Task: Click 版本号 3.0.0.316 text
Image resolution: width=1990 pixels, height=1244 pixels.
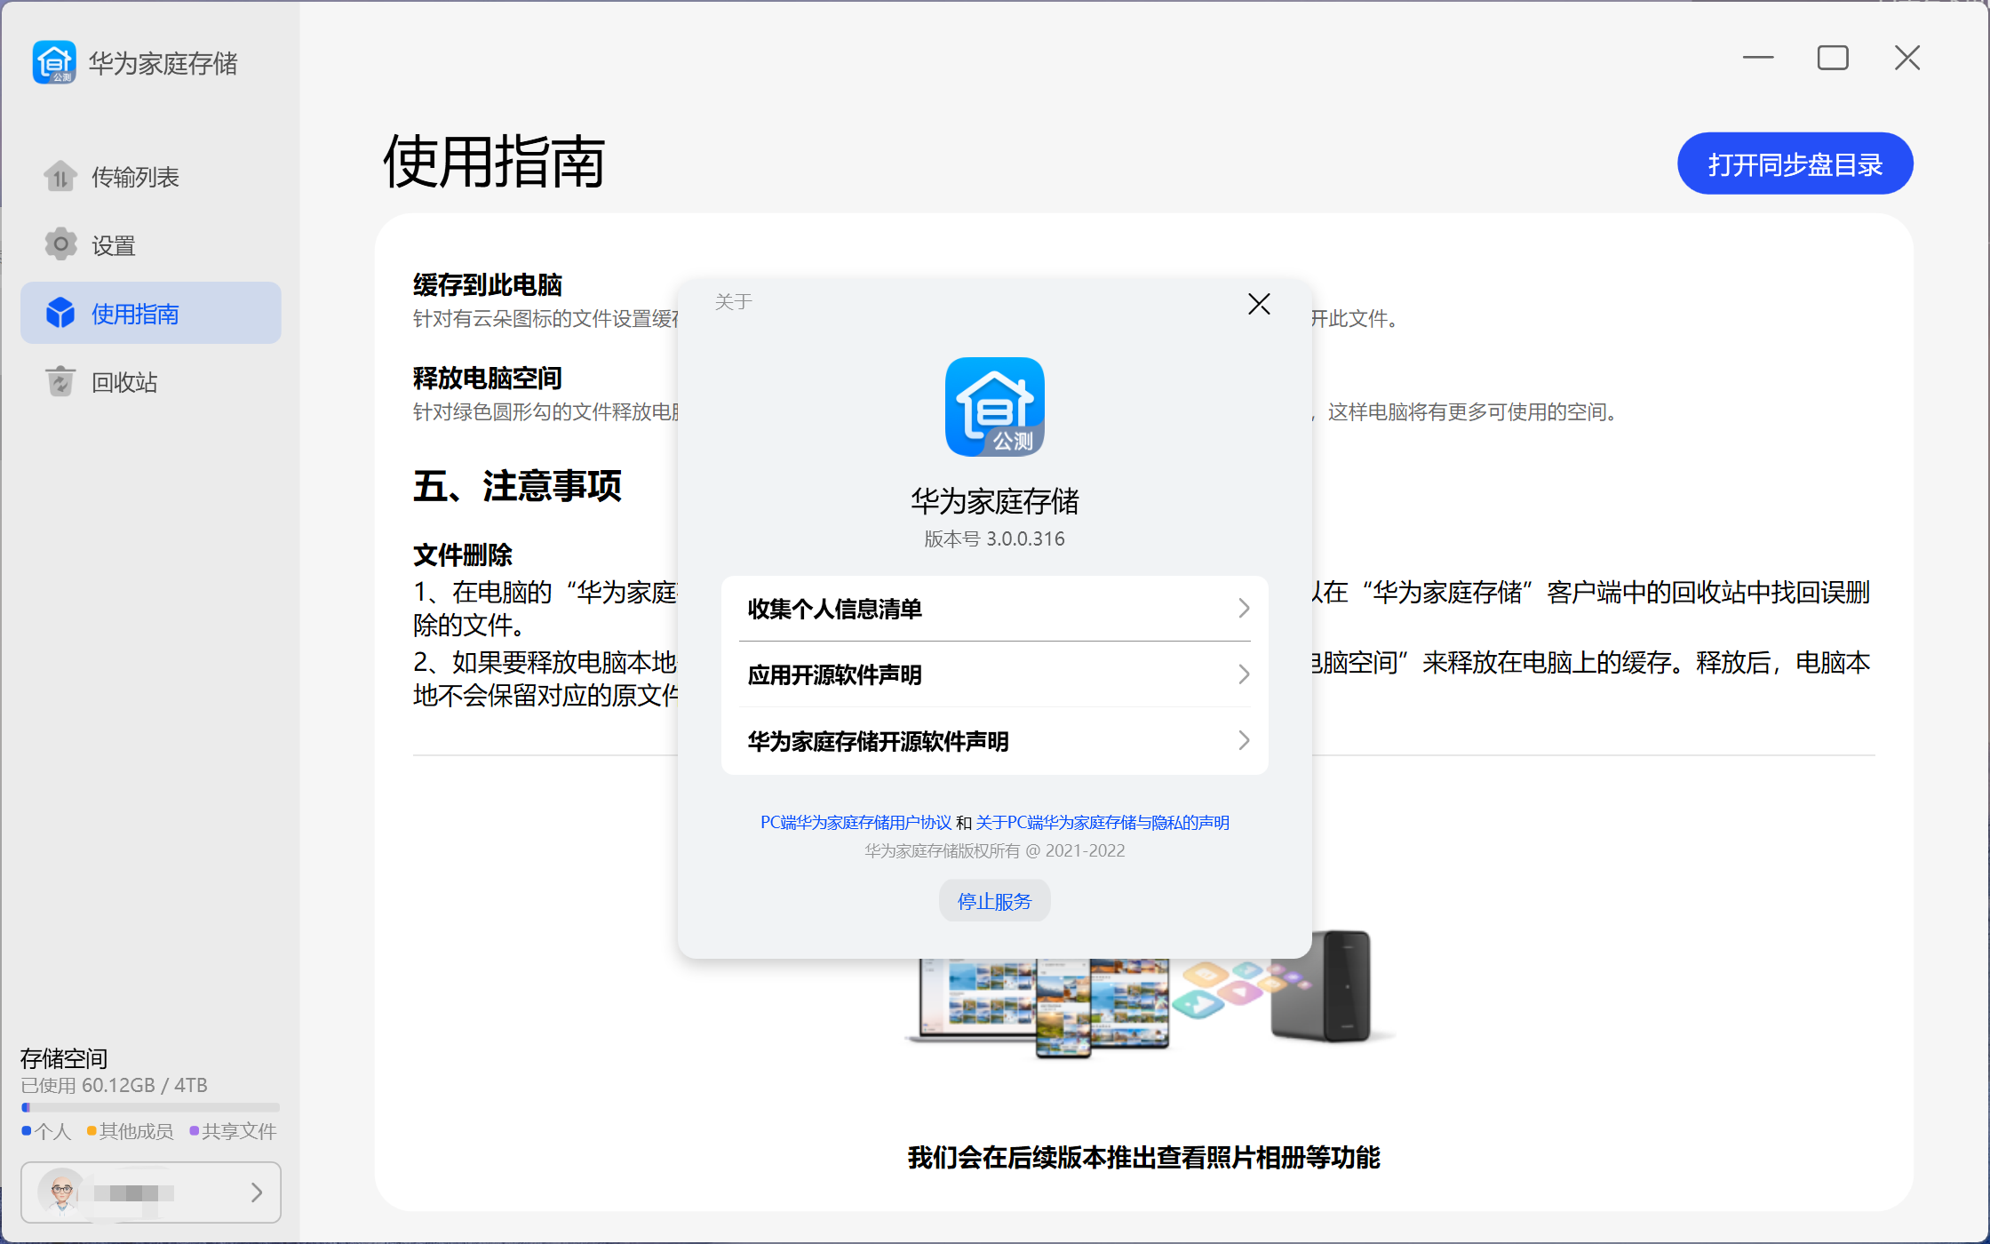Action: click(994, 539)
